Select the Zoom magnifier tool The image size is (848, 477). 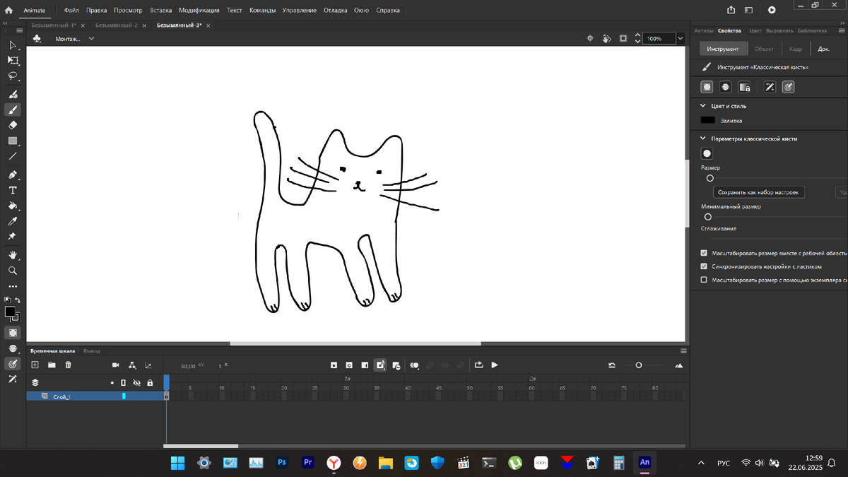point(13,271)
